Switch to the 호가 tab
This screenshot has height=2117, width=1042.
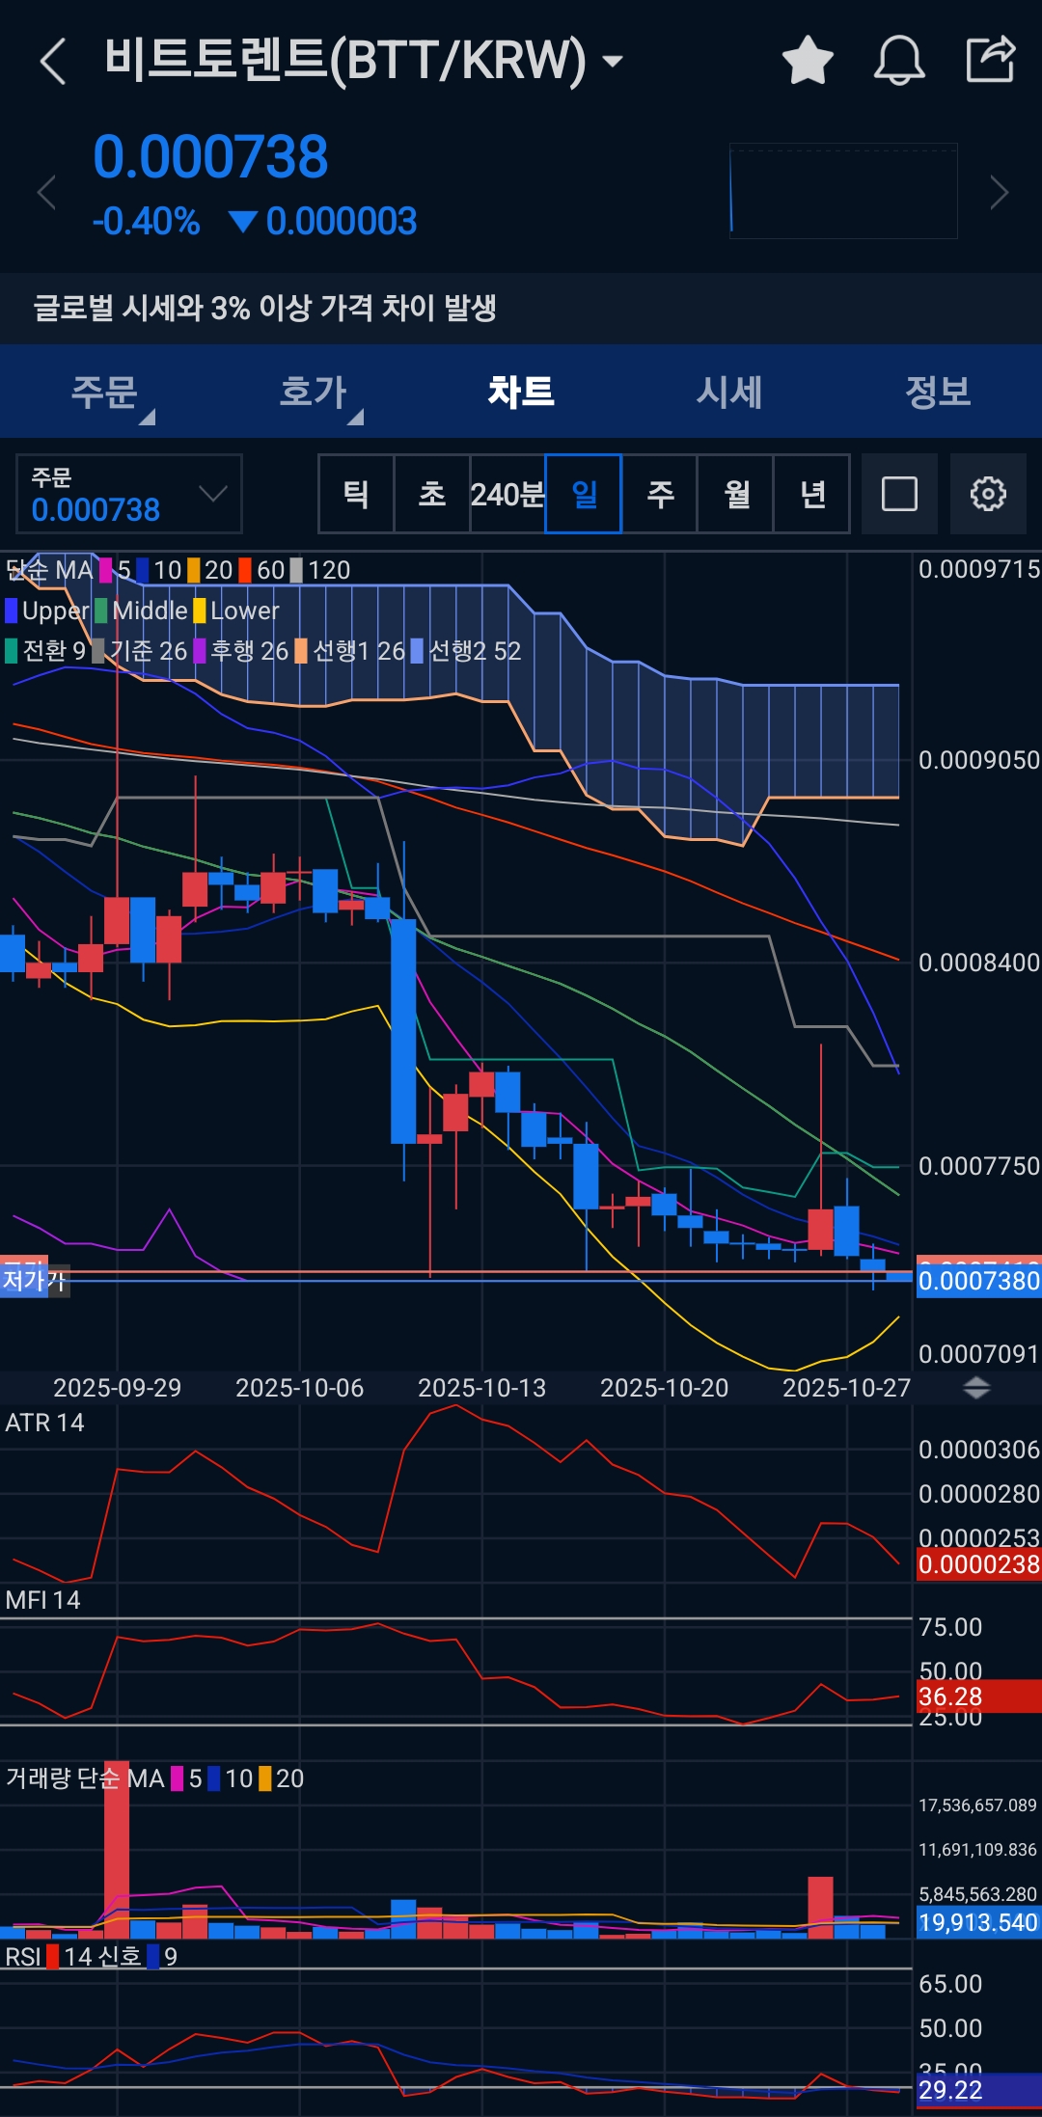[313, 392]
